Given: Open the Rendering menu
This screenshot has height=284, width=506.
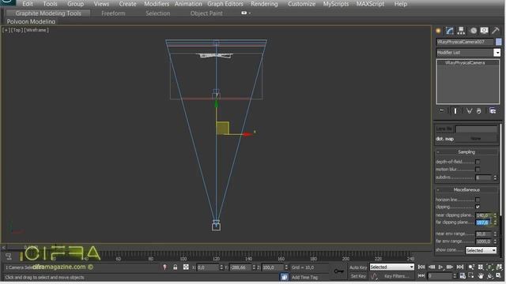Looking at the screenshot, I should (264, 4).
